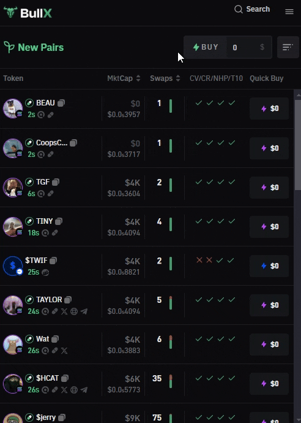Open the CoopsC... token avatar
Image resolution: width=301 pixels, height=423 pixels.
[x=13, y=148]
